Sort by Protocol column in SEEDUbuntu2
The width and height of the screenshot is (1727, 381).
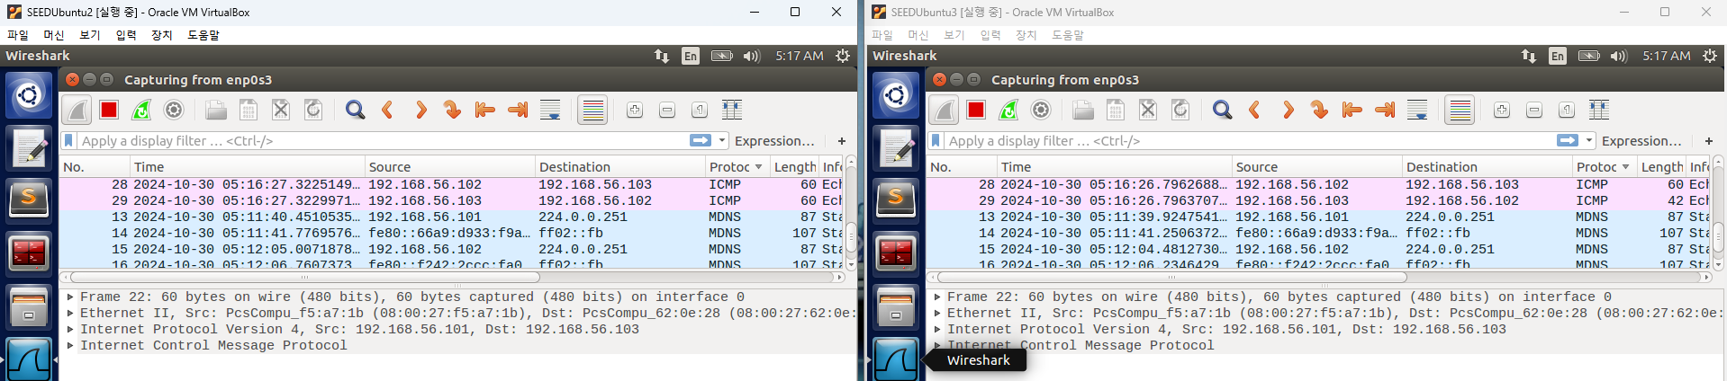737,167
